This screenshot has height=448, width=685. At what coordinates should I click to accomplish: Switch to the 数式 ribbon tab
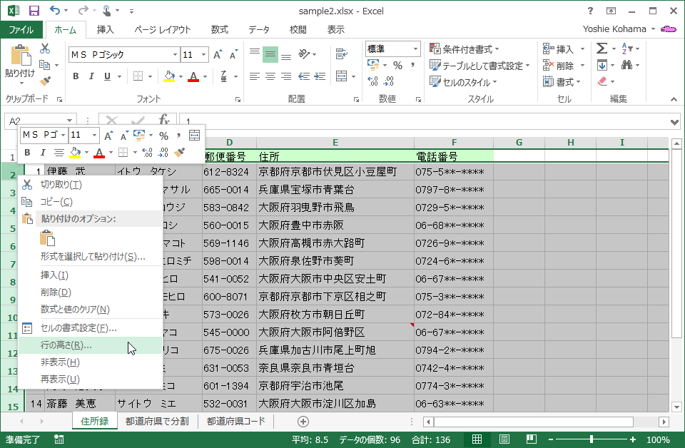219,30
